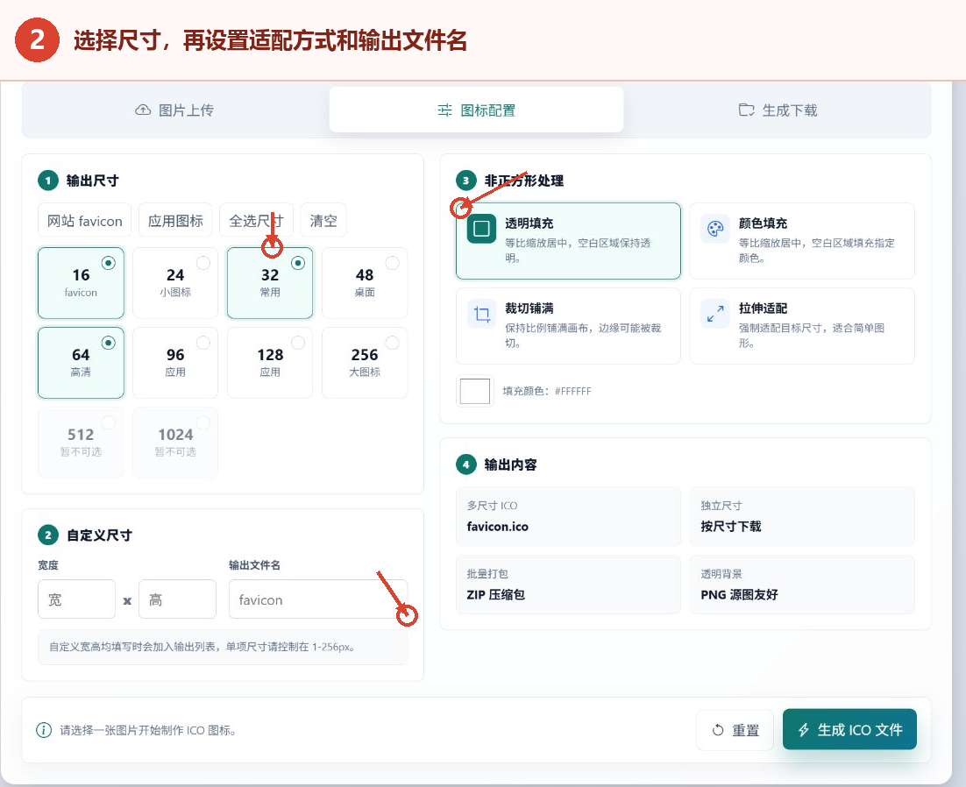This screenshot has height=787, width=966.
Task: Apply the 应用图标 preset
Action: coord(175,221)
